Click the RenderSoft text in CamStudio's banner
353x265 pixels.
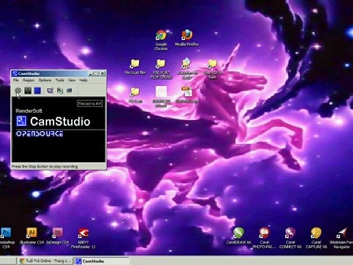coord(29,111)
